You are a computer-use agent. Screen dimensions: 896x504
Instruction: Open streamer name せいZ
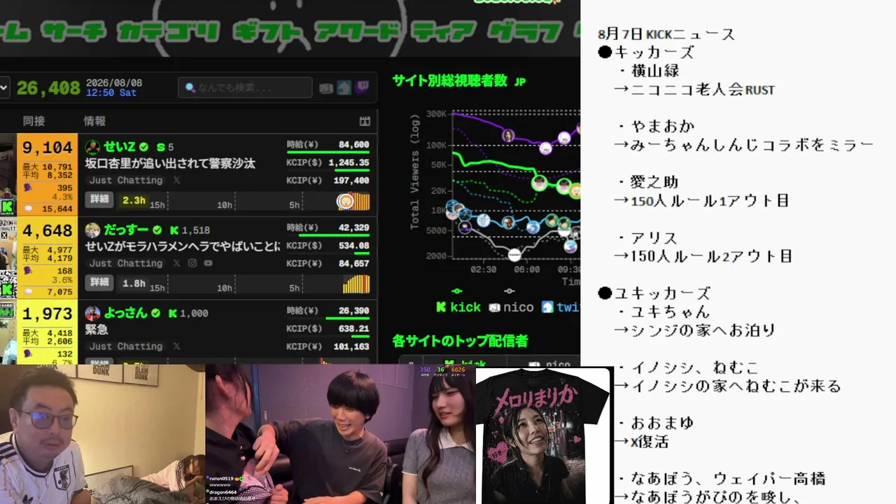tap(120, 147)
